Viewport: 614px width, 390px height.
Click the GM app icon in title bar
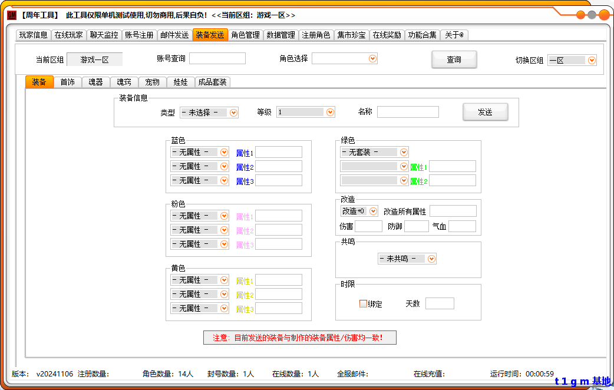pos(11,15)
